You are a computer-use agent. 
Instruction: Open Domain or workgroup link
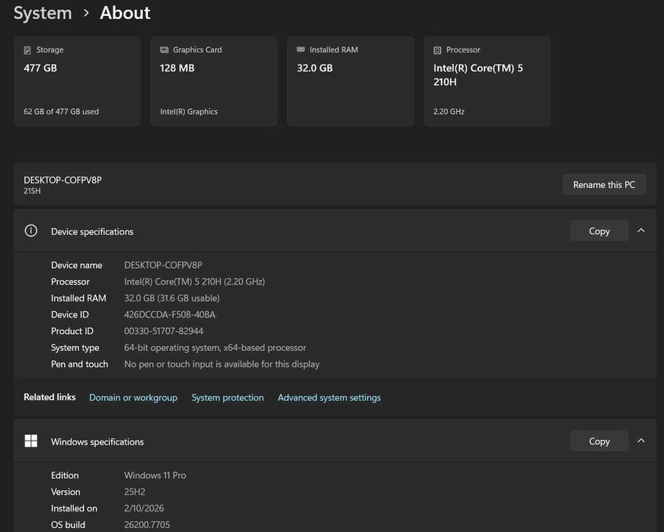(133, 397)
